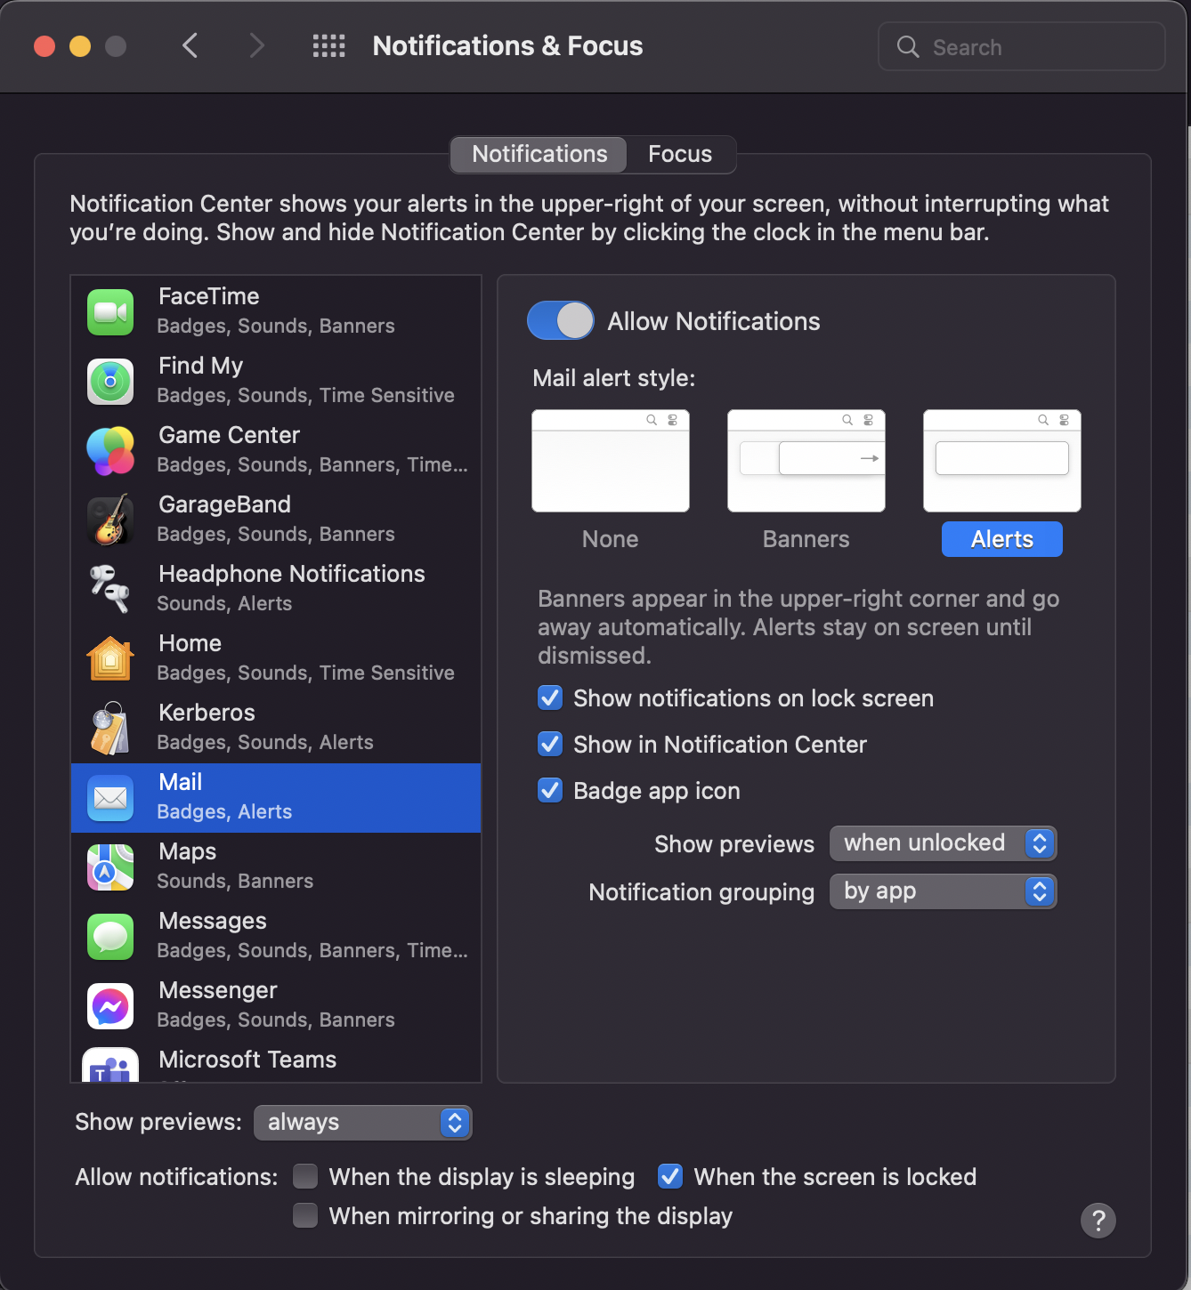The width and height of the screenshot is (1191, 1290).
Task: Click the Messenger app icon
Action: point(110,1006)
